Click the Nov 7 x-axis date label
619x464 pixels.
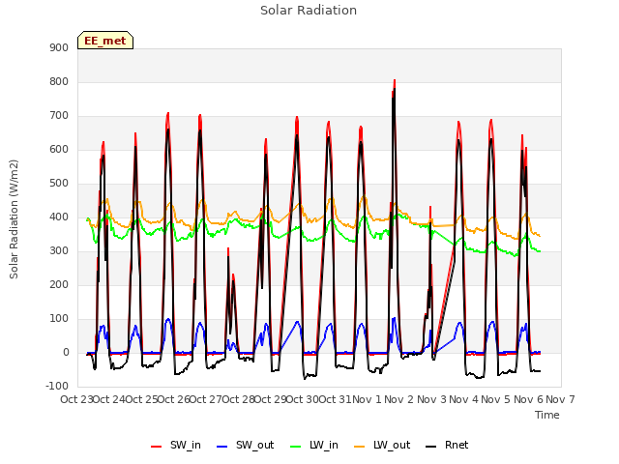point(560,399)
